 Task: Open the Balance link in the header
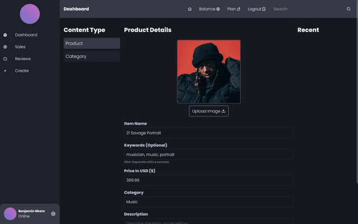(x=209, y=9)
